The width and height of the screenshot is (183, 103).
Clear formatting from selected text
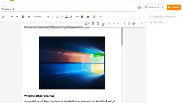coord(141,23)
